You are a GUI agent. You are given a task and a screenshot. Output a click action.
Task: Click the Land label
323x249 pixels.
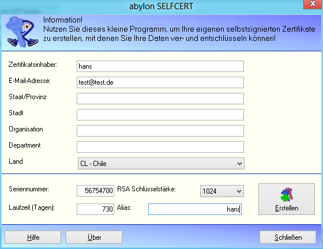click(16, 161)
